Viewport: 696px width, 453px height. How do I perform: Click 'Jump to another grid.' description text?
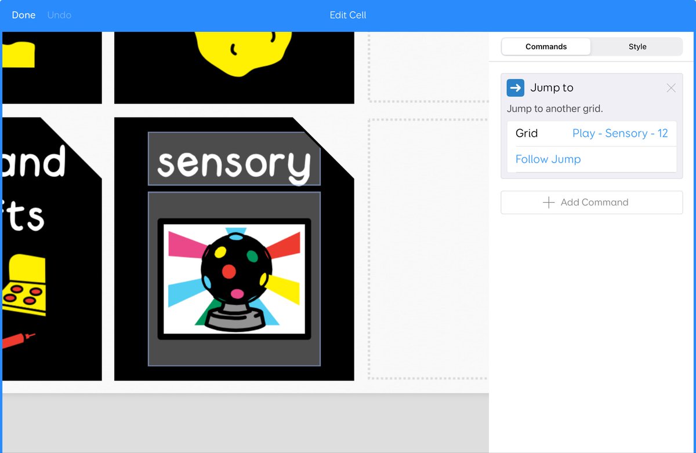[554, 109]
